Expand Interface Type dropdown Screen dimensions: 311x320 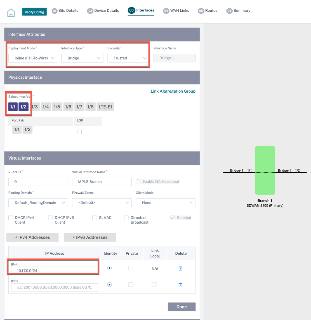pyautogui.click(x=82, y=58)
